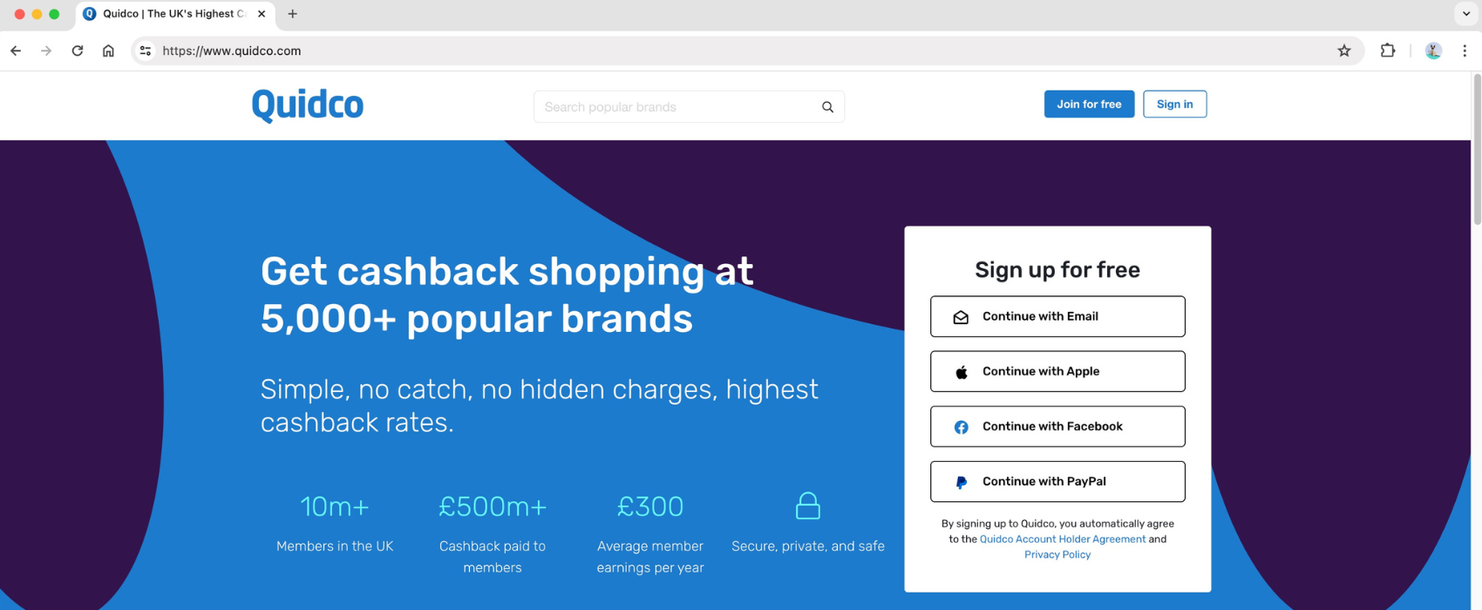
Task: Open a new browser tab
Action: (x=292, y=14)
